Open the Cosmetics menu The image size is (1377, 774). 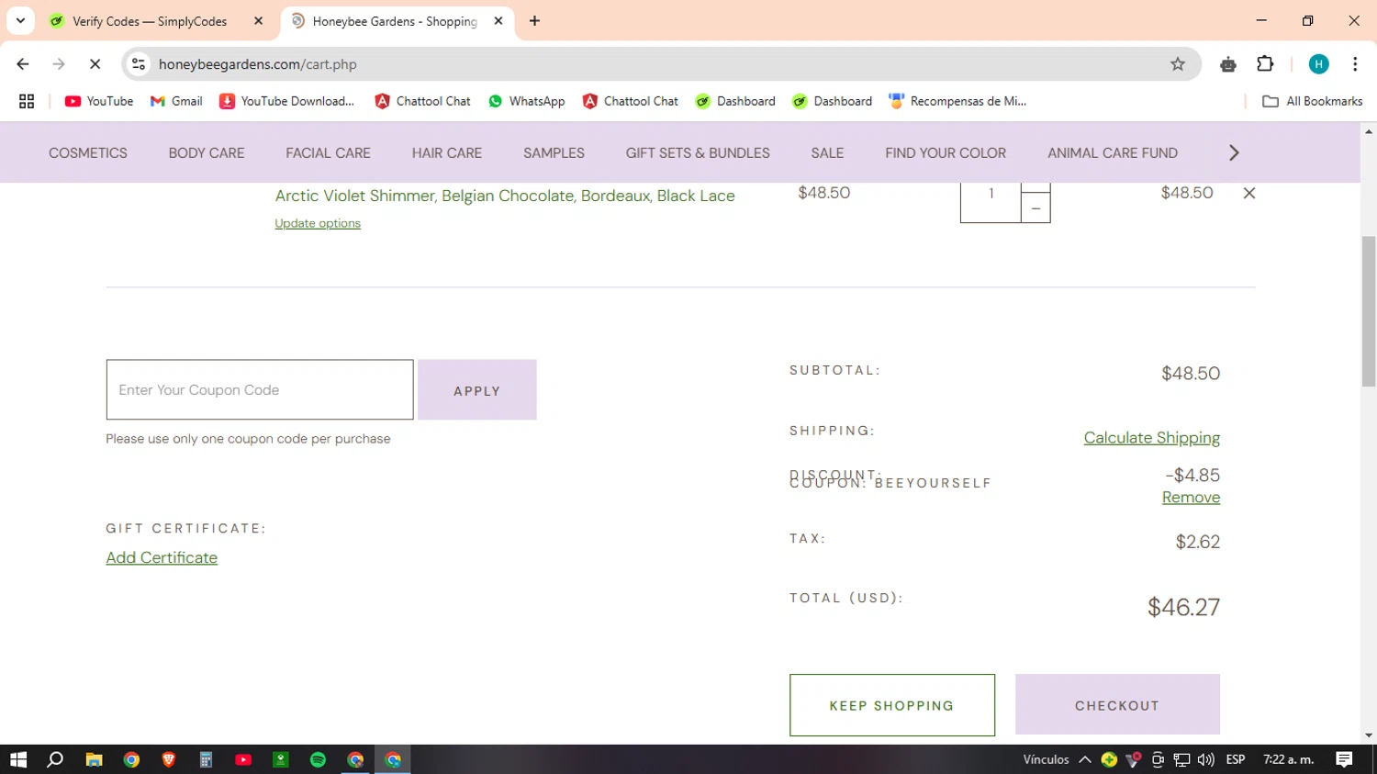(x=88, y=153)
